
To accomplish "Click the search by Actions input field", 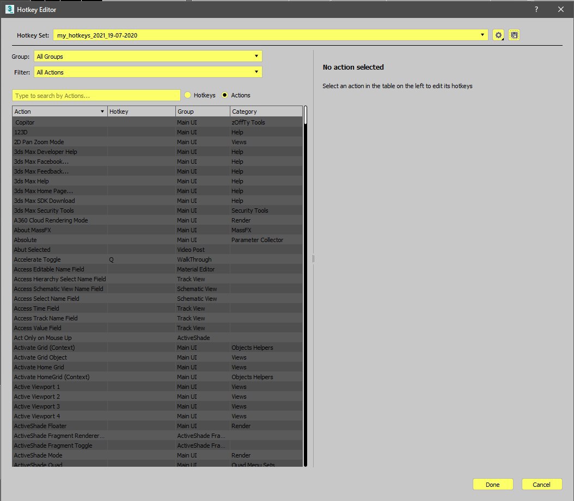I will [96, 95].
